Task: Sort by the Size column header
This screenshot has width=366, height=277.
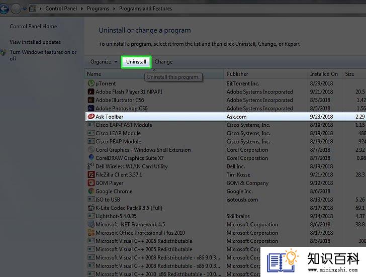Action: click(354, 74)
